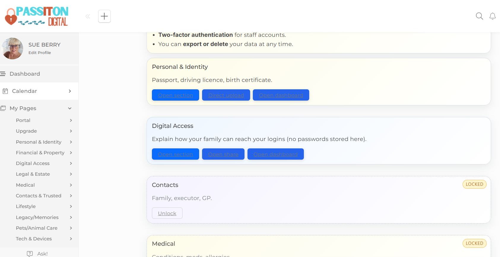Click the Ask! help icon
Screen dimensions: 500x257
point(30,254)
